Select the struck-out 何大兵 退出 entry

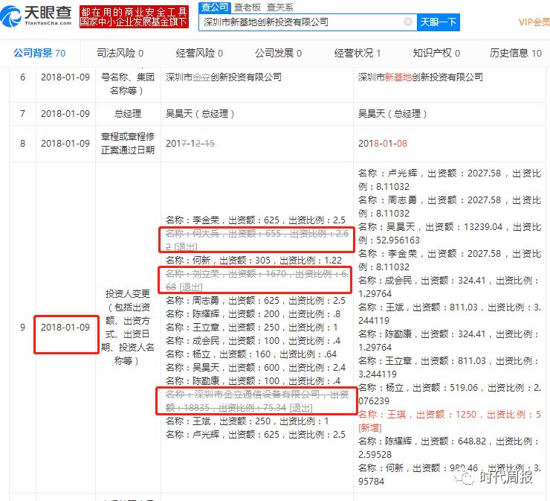(256, 240)
